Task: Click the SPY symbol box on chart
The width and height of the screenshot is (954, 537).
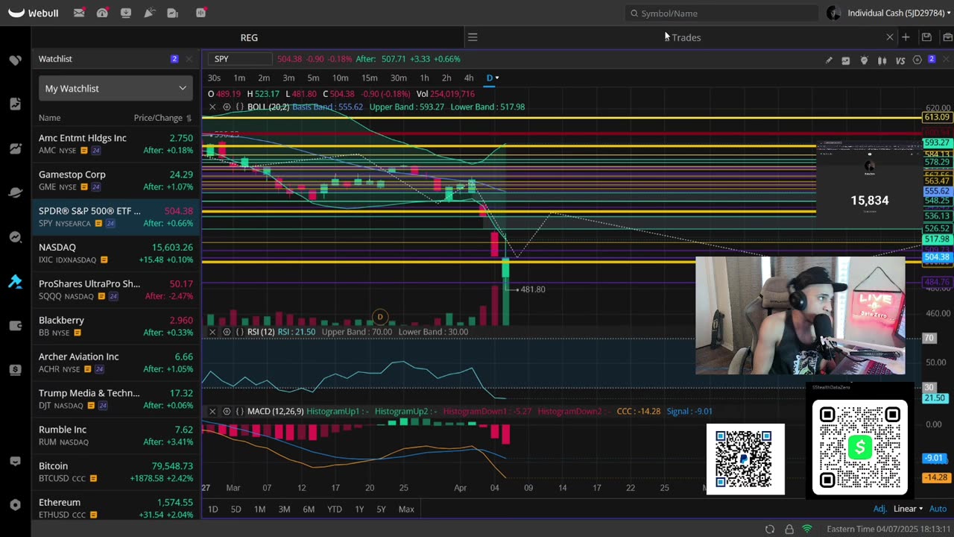Action: (x=241, y=59)
